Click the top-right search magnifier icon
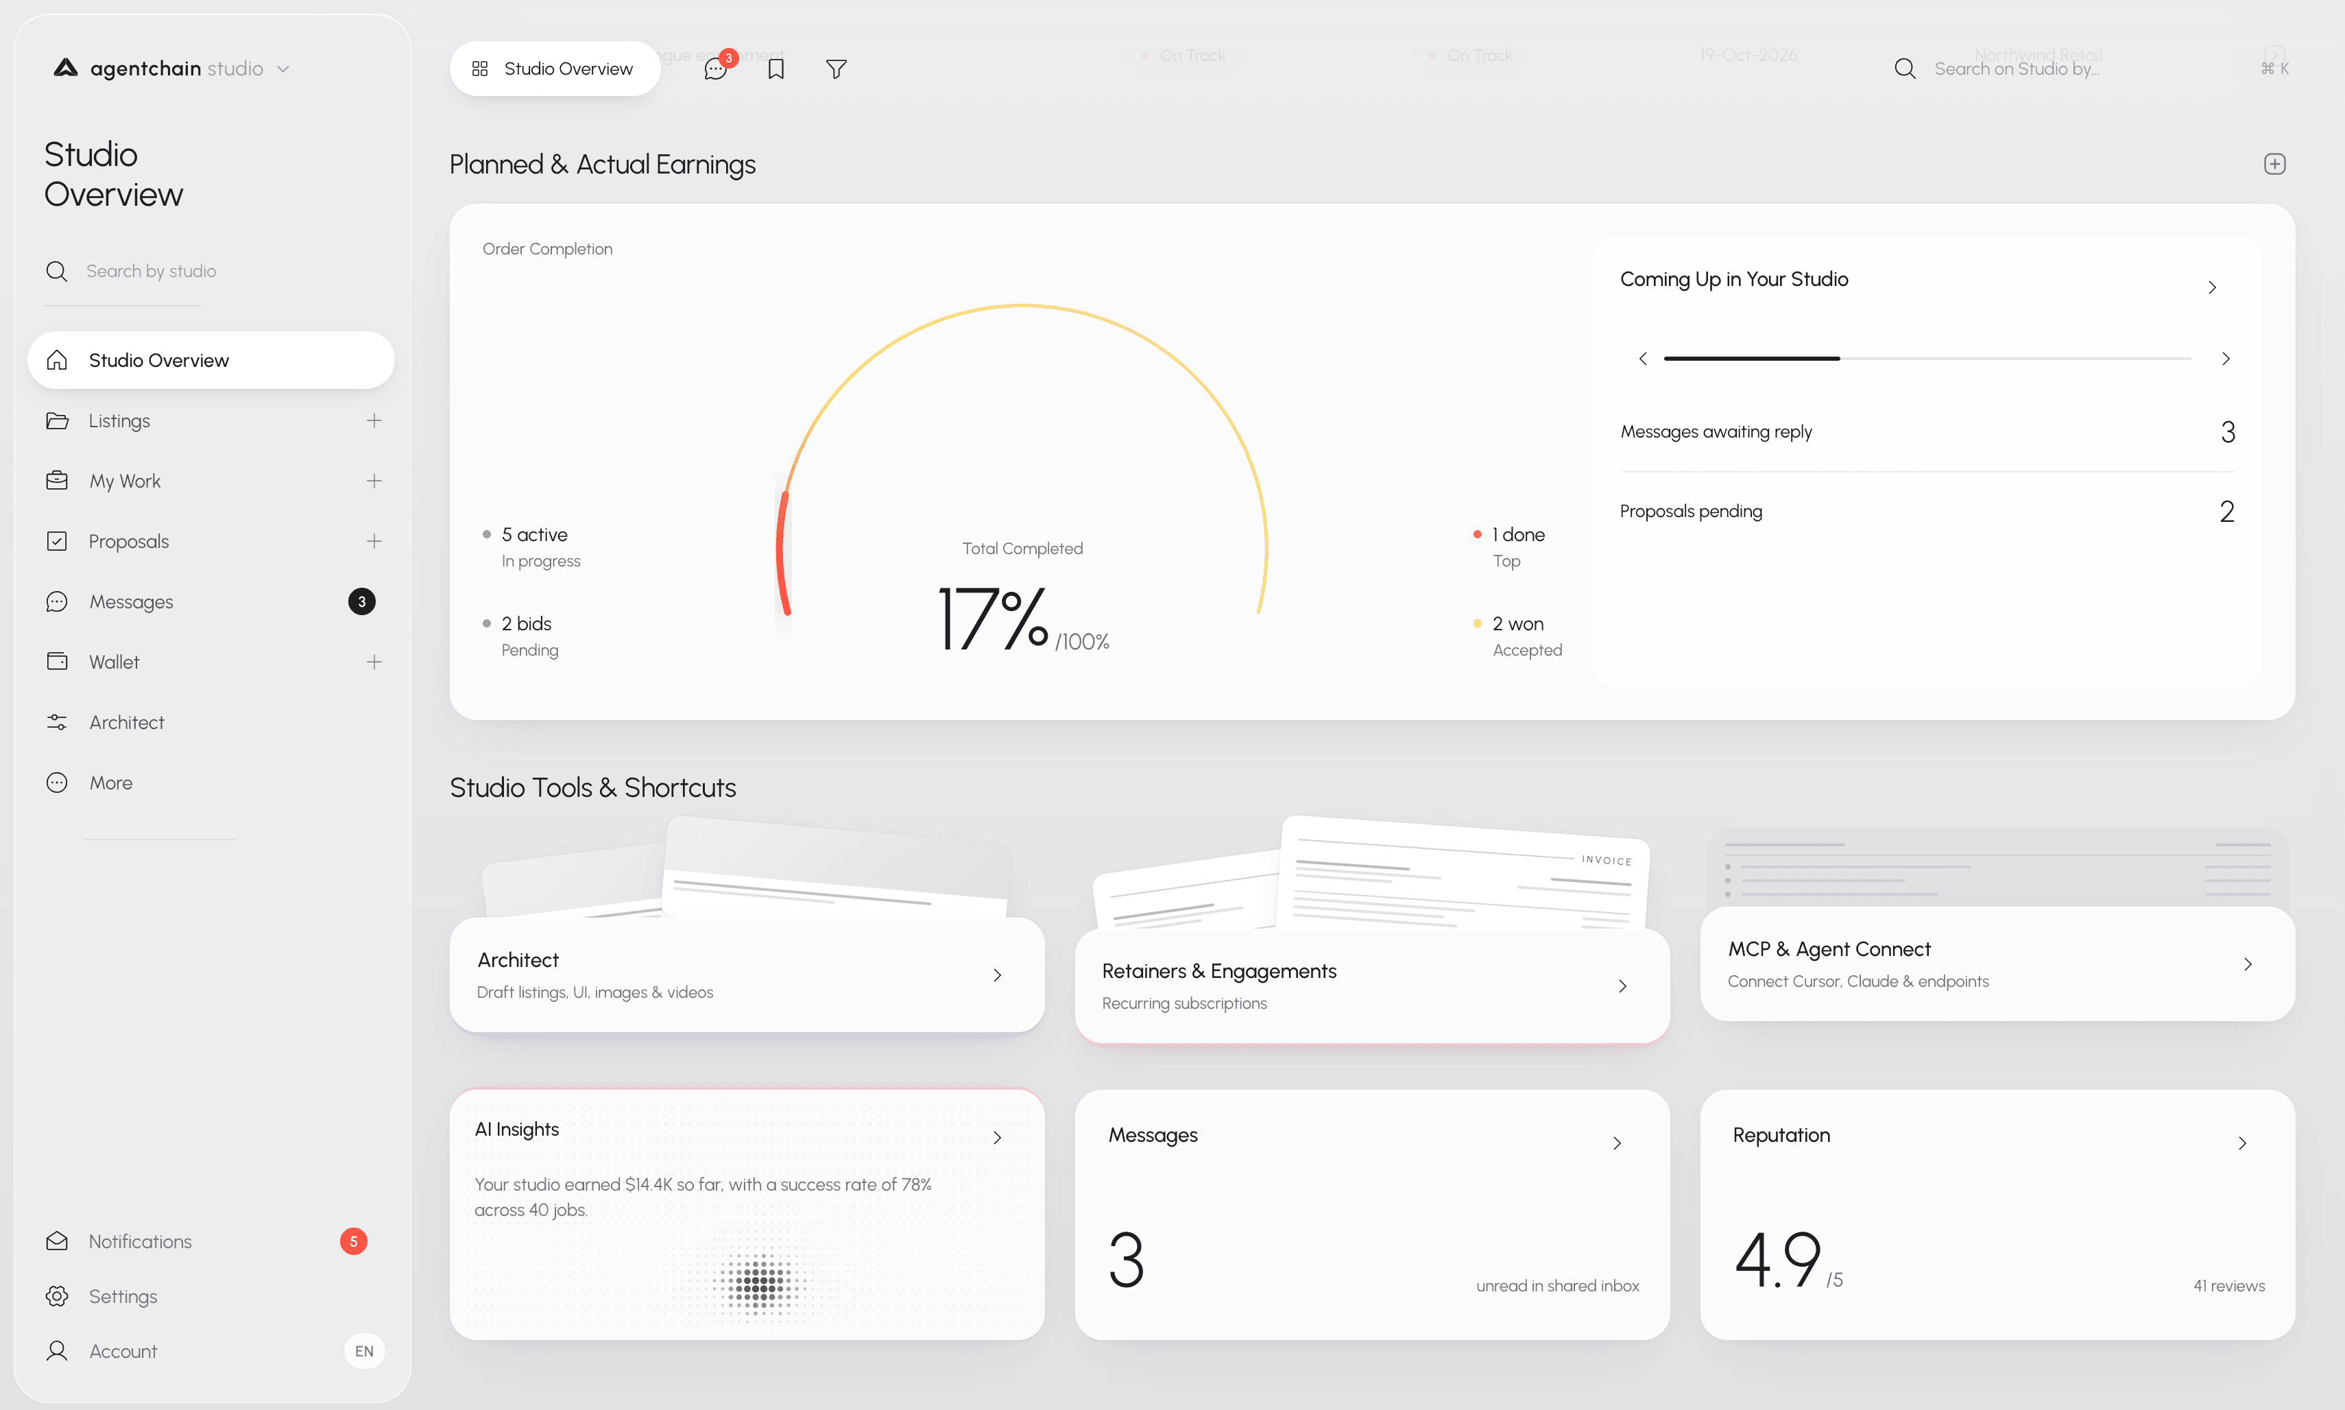Image resolution: width=2345 pixels, height=1410 pixels. tap(1904, 69)
